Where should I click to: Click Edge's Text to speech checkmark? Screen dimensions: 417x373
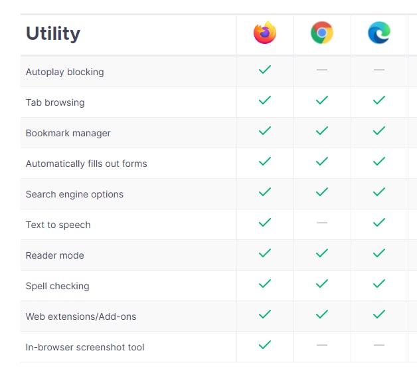click(379, 222)
